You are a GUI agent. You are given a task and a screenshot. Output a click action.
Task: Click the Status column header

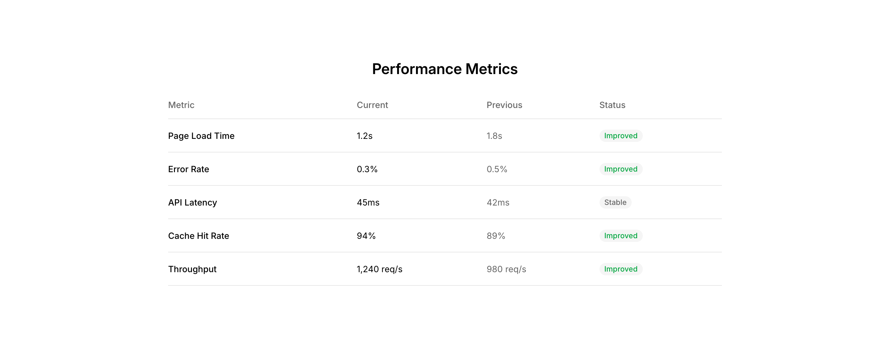[x=612, y=105]
